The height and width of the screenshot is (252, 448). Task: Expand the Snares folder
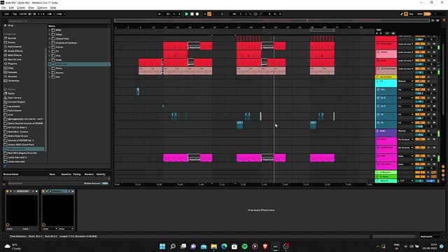coord(50,73)
